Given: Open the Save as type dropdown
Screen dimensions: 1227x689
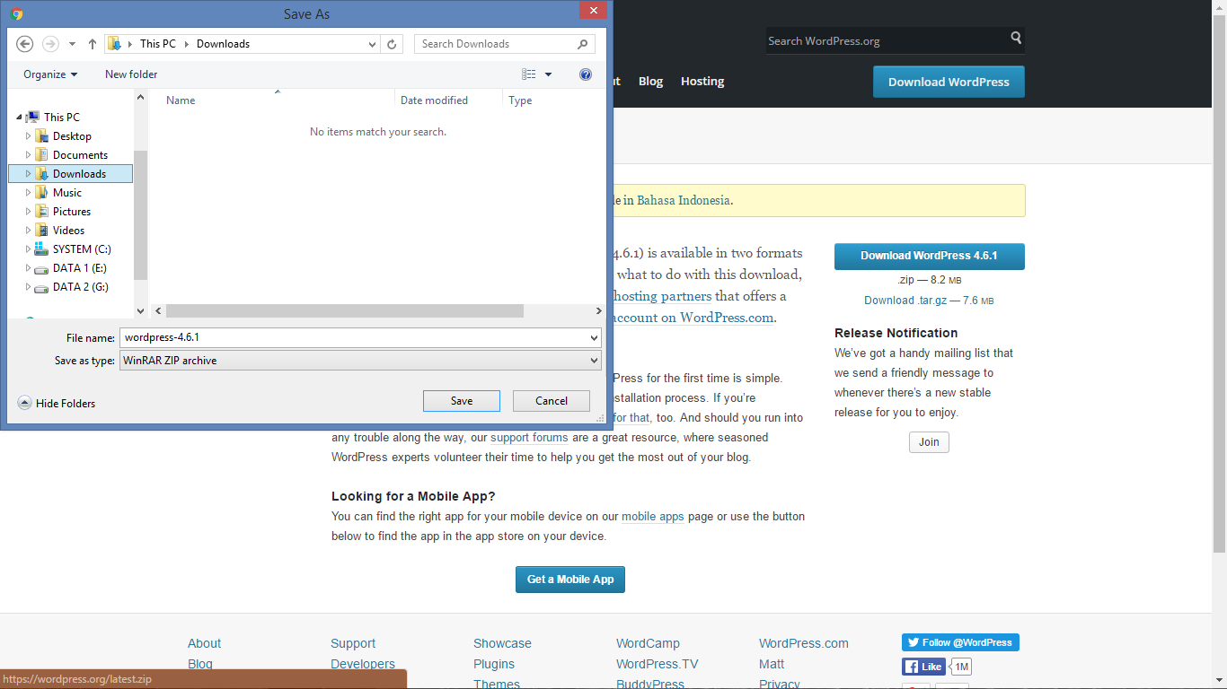Looking at the screenshot, I should tap(594, 360).
